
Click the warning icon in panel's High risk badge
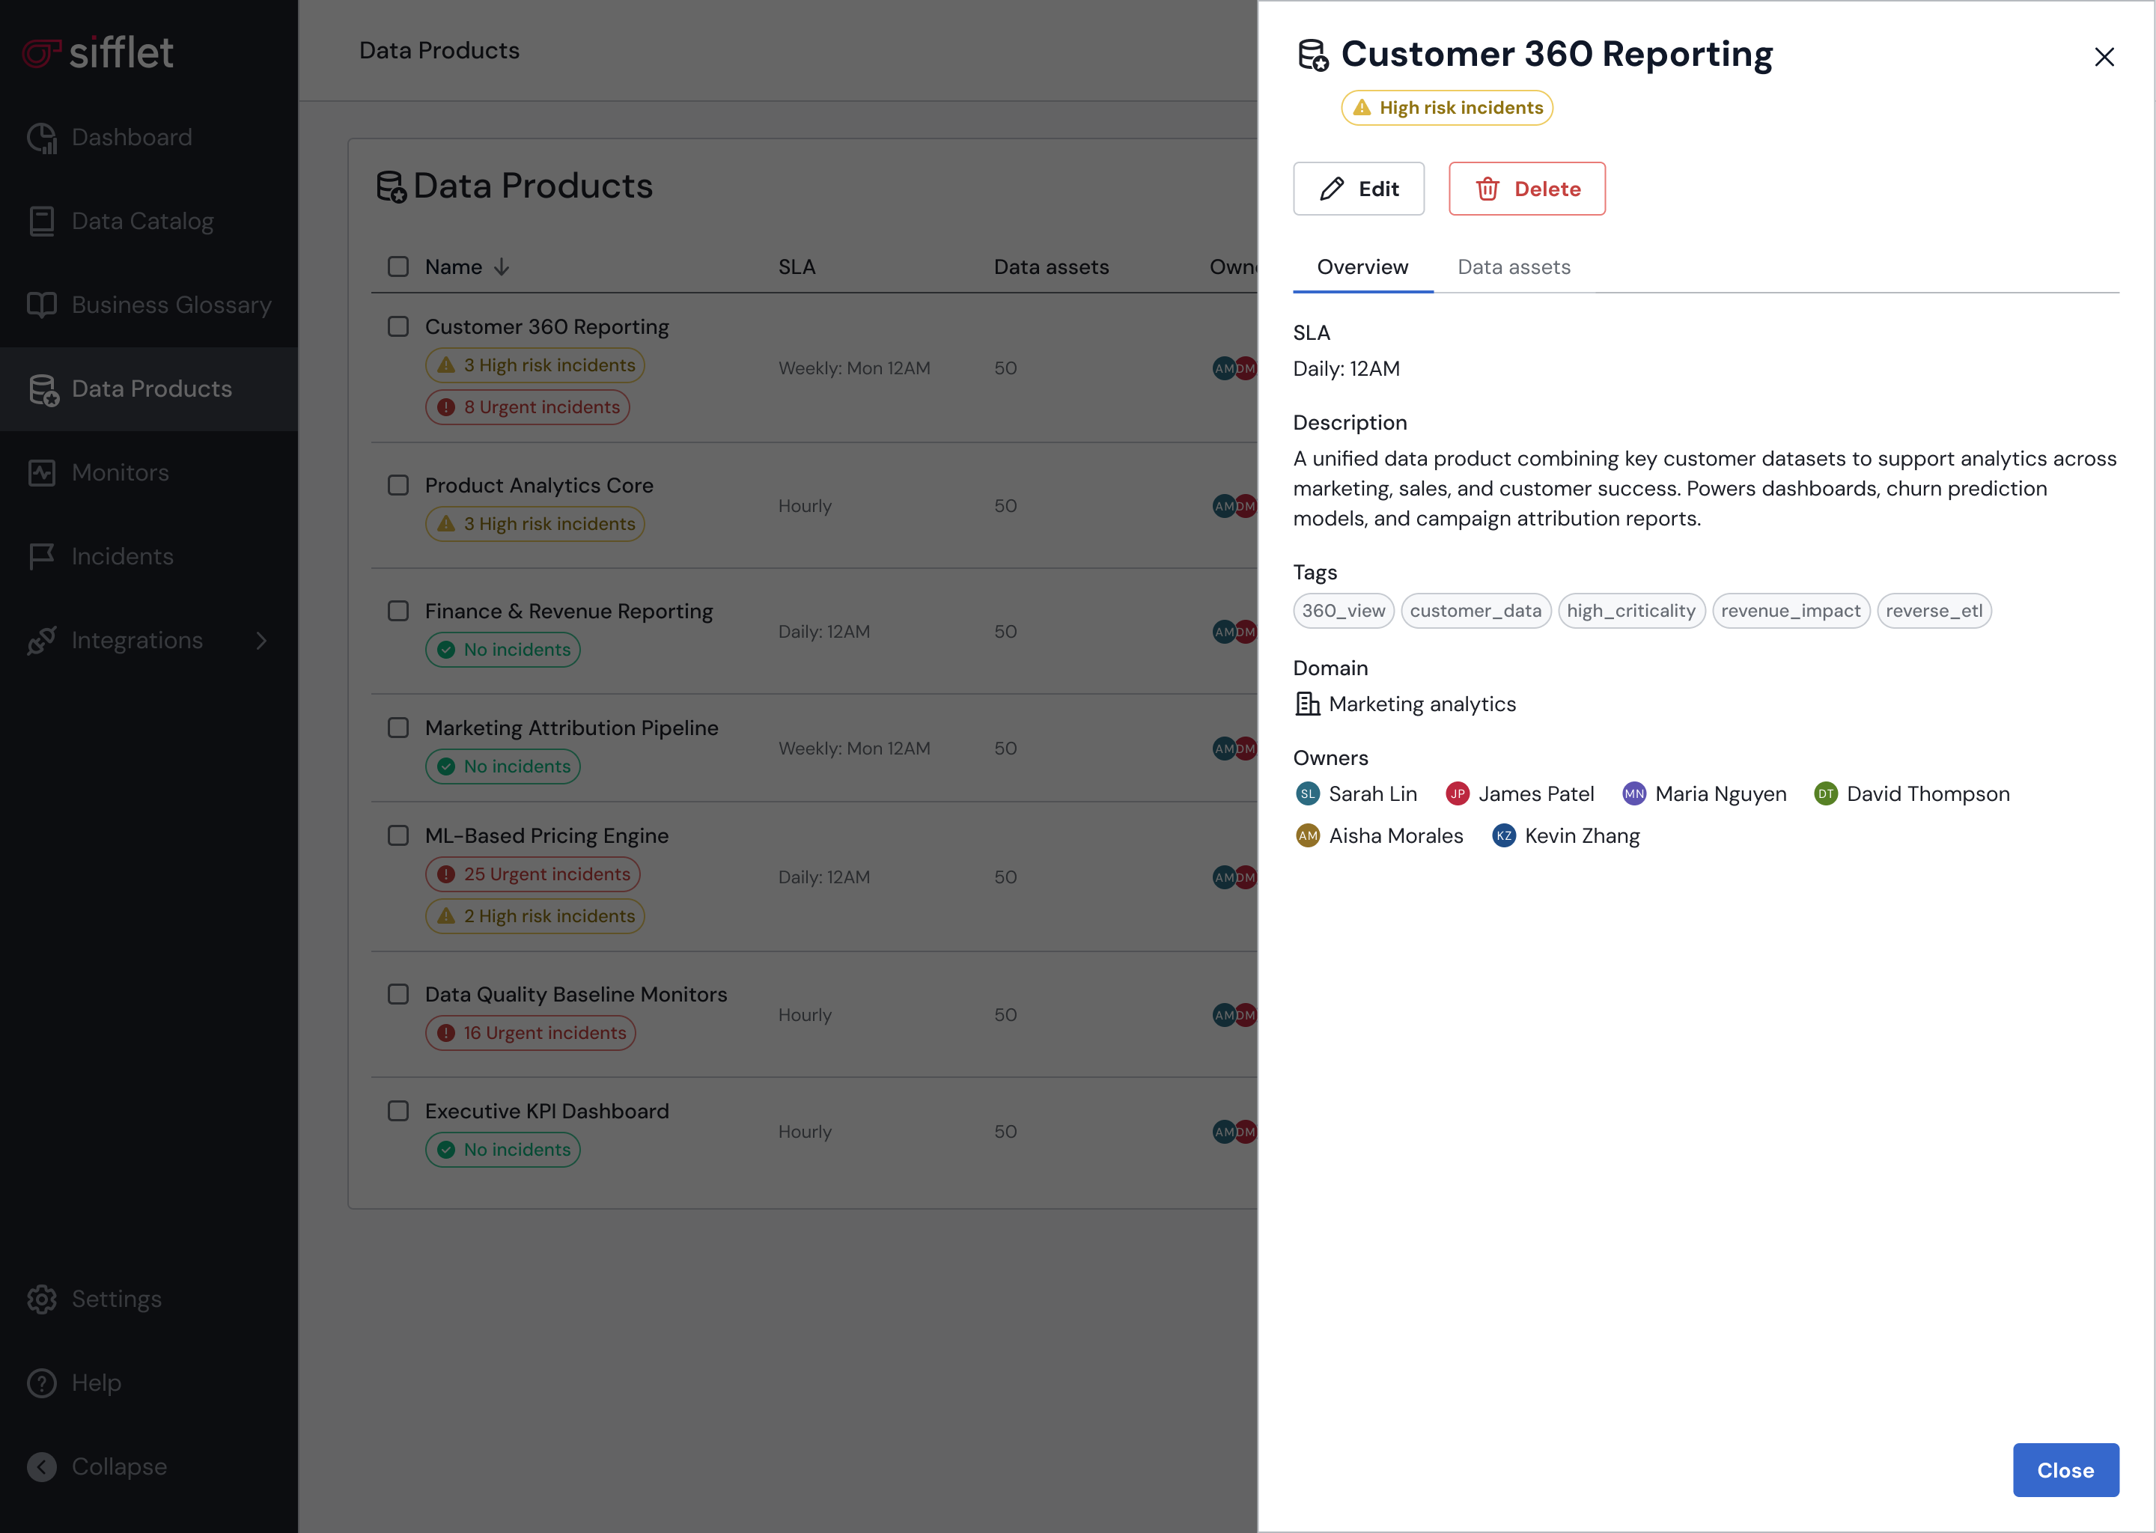tap(1362, 108)
